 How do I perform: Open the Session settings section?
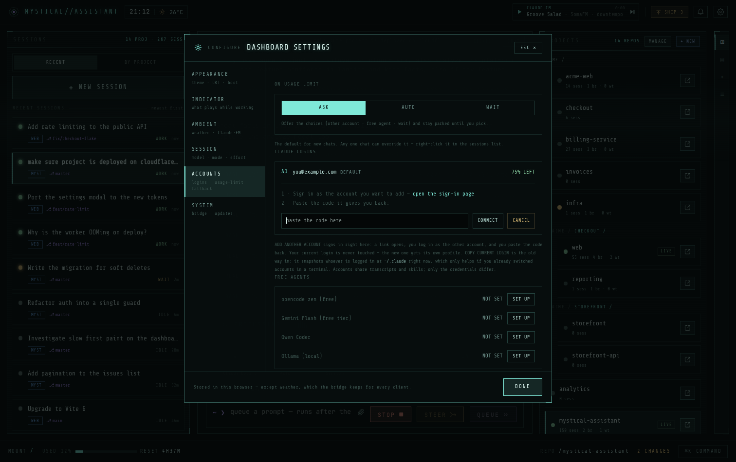point(224,153)
